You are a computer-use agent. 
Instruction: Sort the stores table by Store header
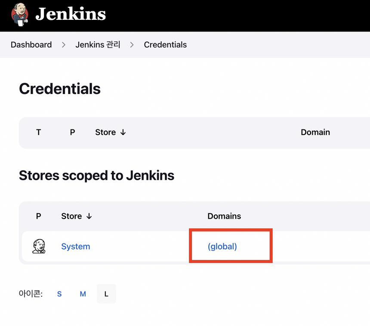(77, 216)
